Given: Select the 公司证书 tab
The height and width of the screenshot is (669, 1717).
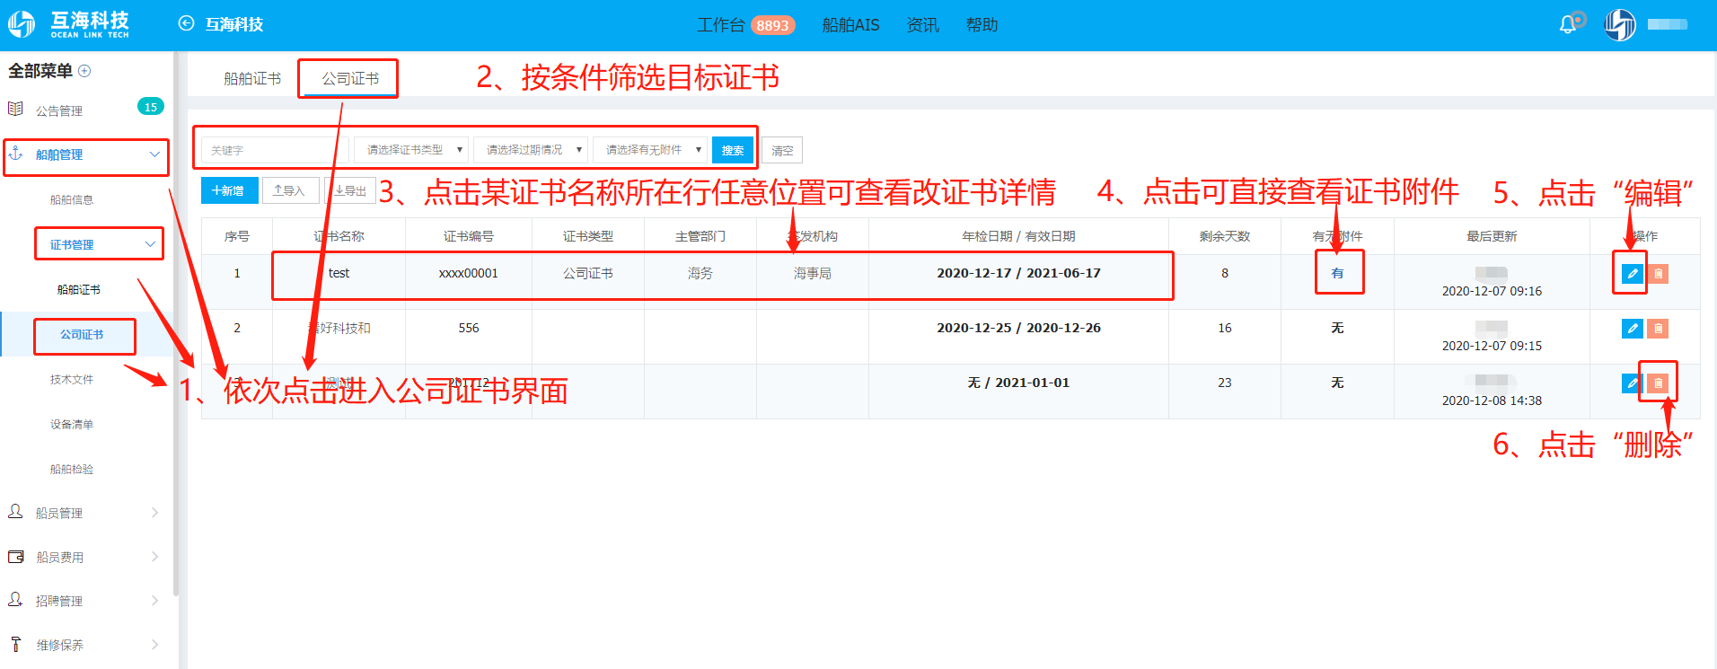Looking at the screenshot, I should [350, 79].
